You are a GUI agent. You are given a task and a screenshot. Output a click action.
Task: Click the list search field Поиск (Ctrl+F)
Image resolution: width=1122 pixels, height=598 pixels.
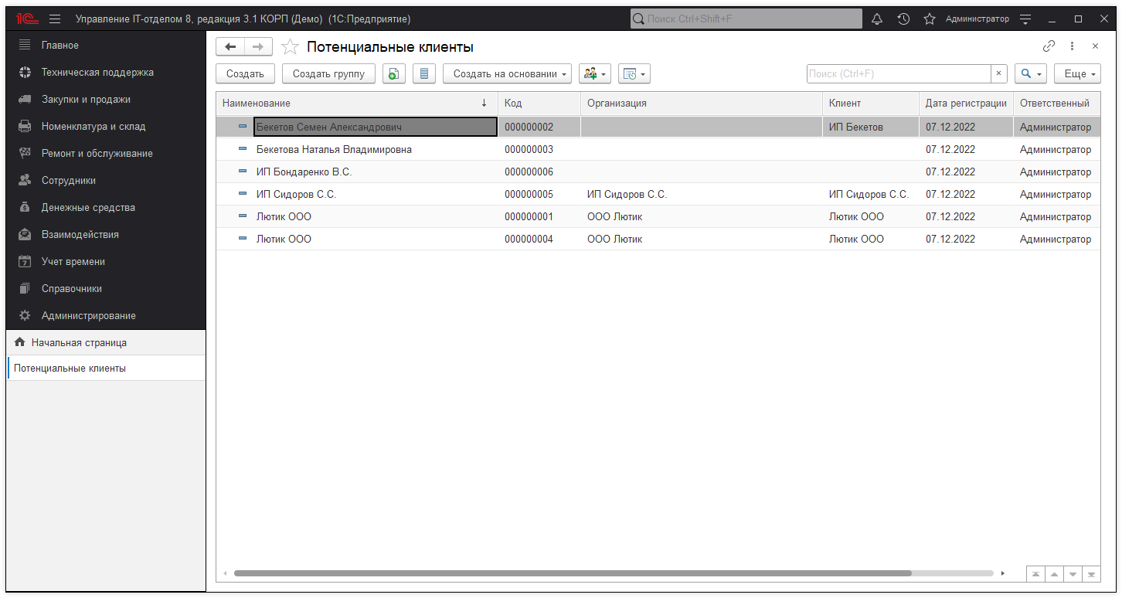click(x=898, y=73)
